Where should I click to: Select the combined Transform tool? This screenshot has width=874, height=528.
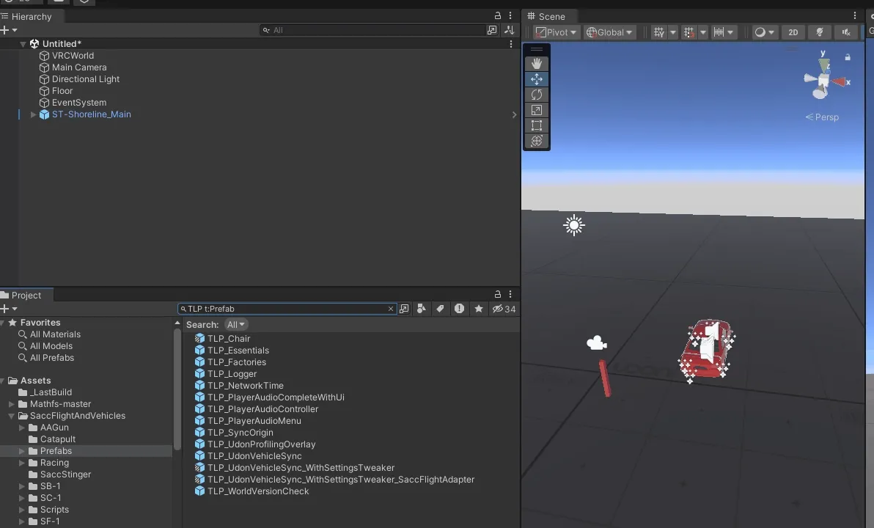coord(537,141)
